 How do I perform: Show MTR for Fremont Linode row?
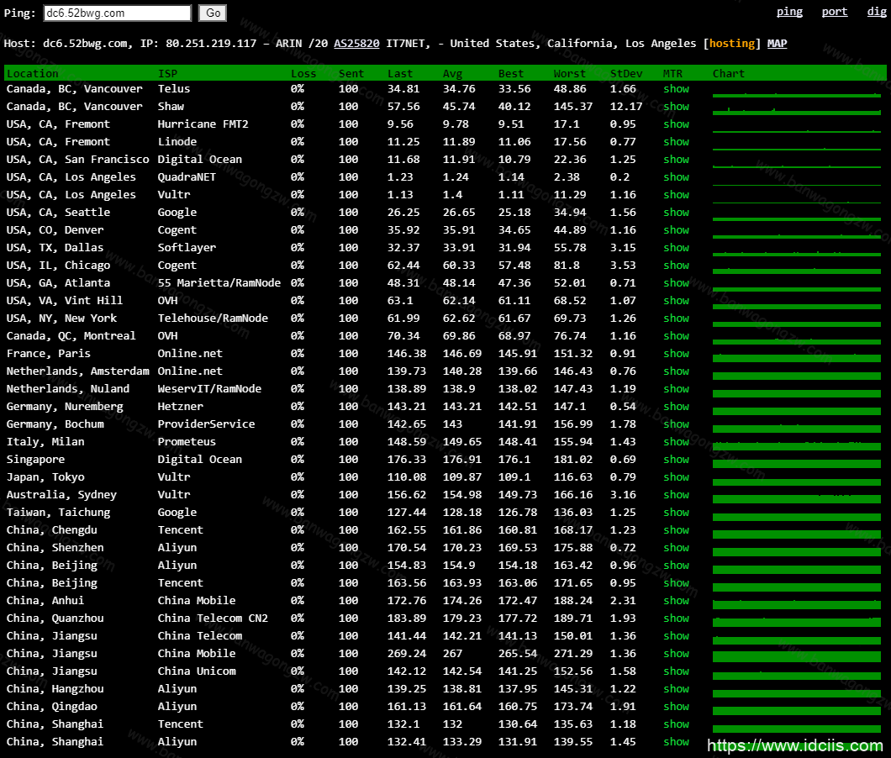coord(676,142)
